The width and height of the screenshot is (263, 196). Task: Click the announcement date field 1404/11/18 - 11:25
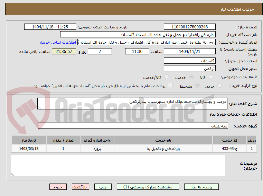(50, 27)
